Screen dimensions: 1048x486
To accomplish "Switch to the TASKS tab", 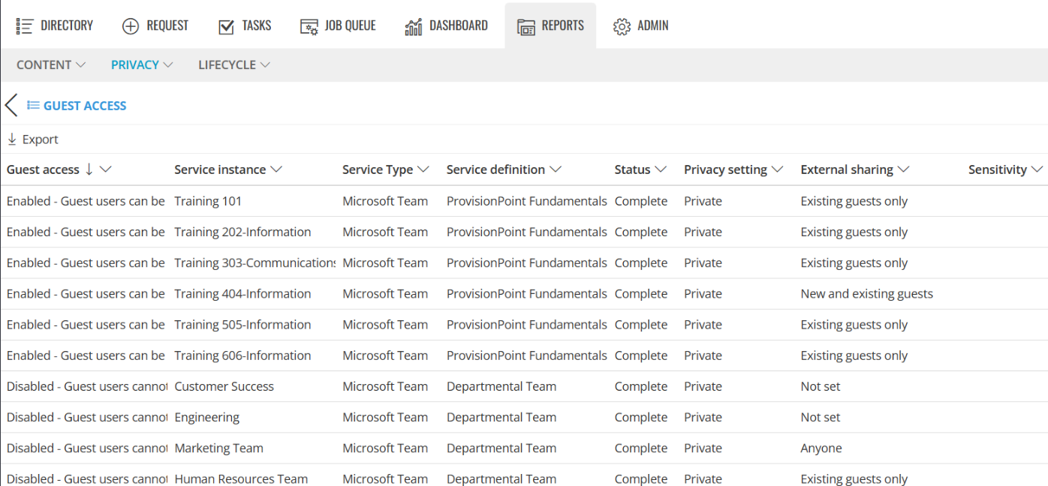I will tap(245, 26).
